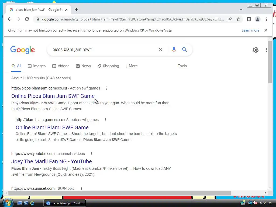The height and width of the screenshot is (207, 276).
Task: Open Online Picos Blam Jam SWF Game
Action: click(x=53, y=96)
